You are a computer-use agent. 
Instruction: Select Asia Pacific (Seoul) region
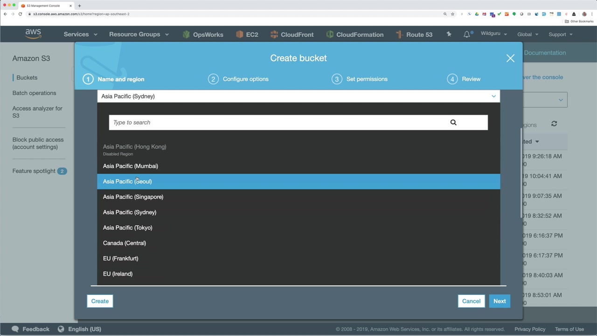point(298,182)
